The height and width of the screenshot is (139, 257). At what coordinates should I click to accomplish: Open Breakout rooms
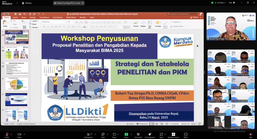(x=173, y=135)
